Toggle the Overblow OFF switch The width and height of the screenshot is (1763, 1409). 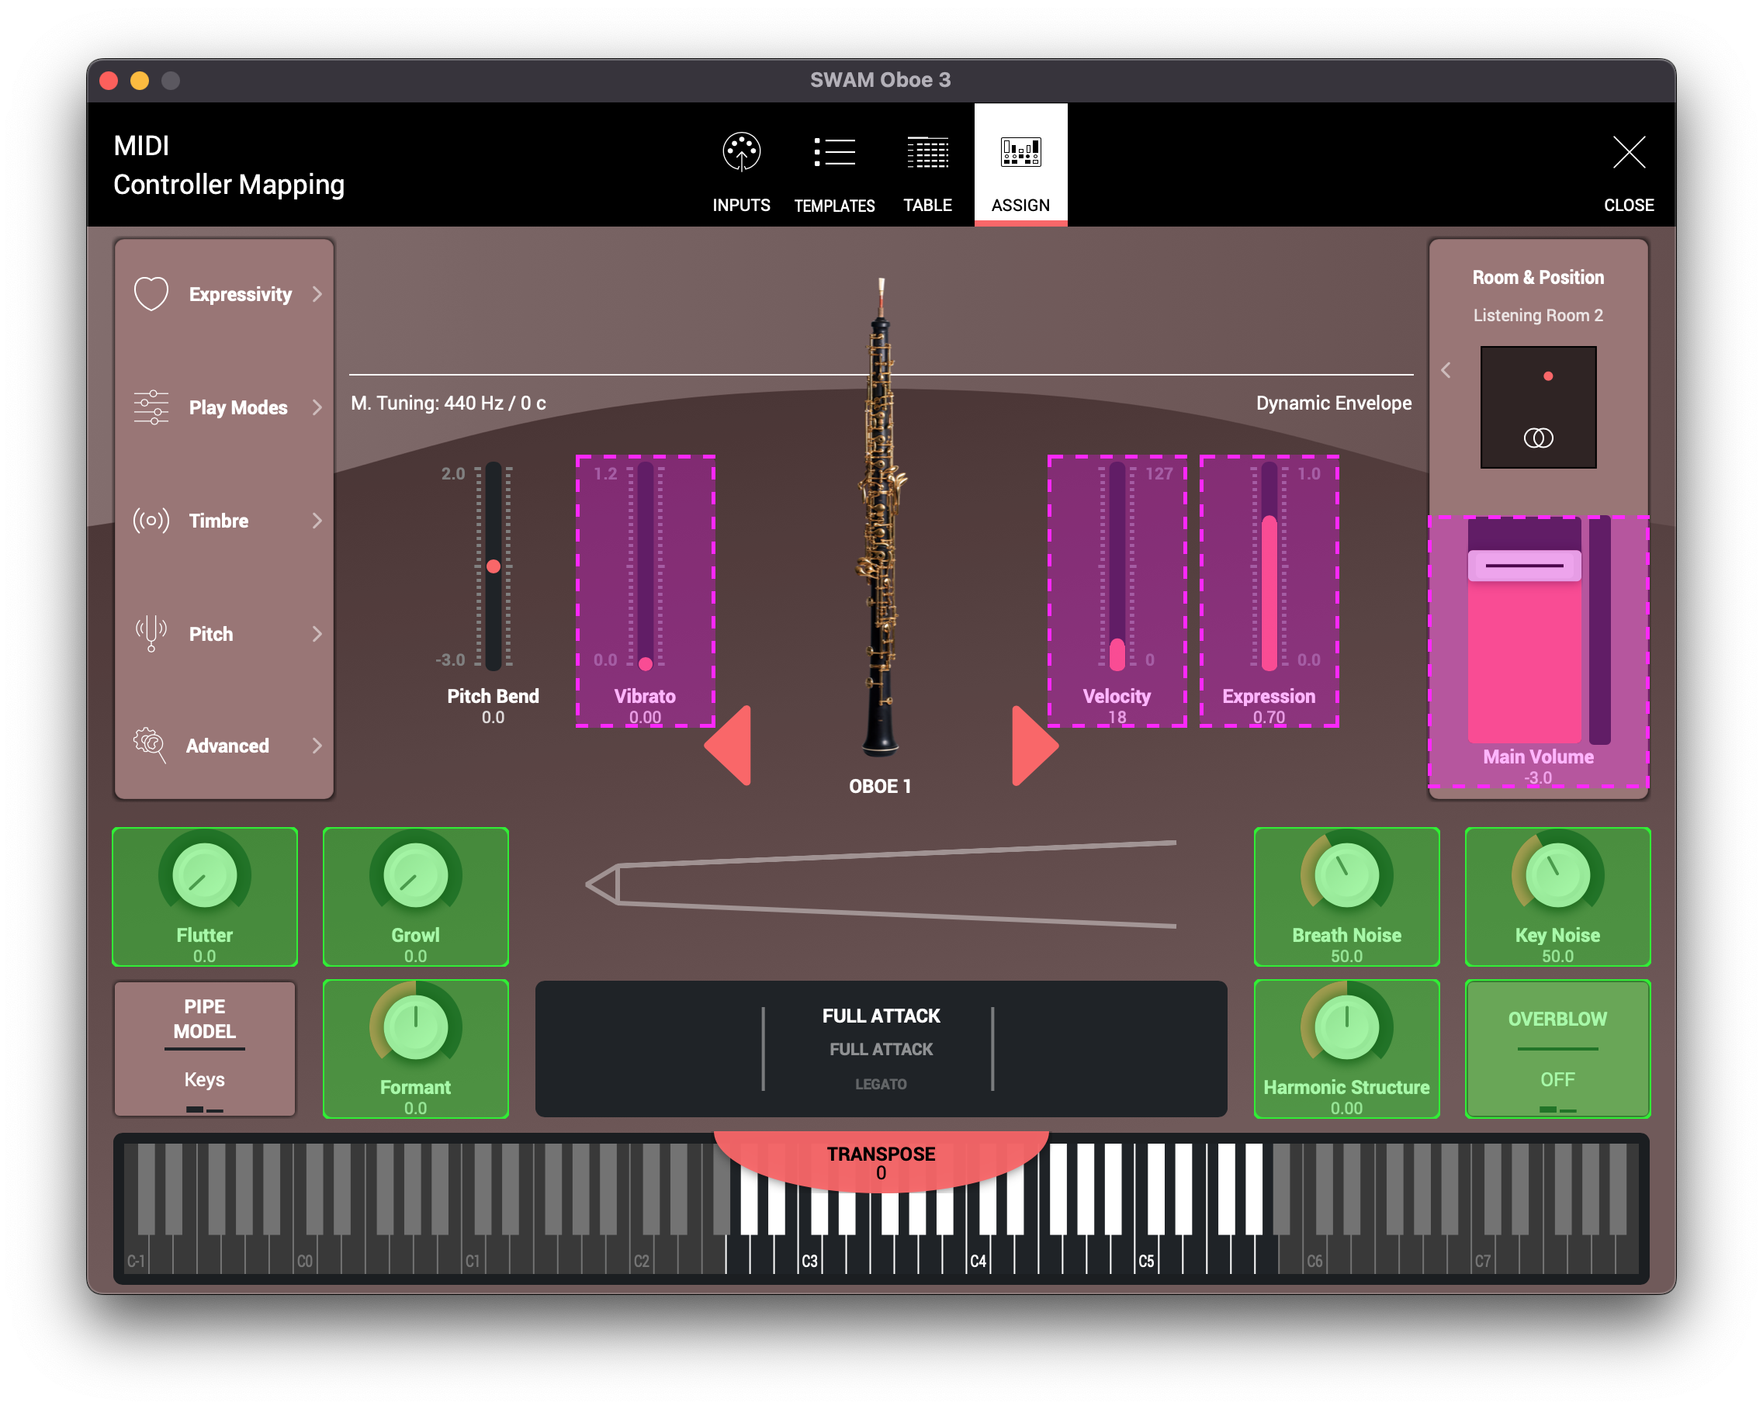pyautogui.click(x=1557, y=1079)
